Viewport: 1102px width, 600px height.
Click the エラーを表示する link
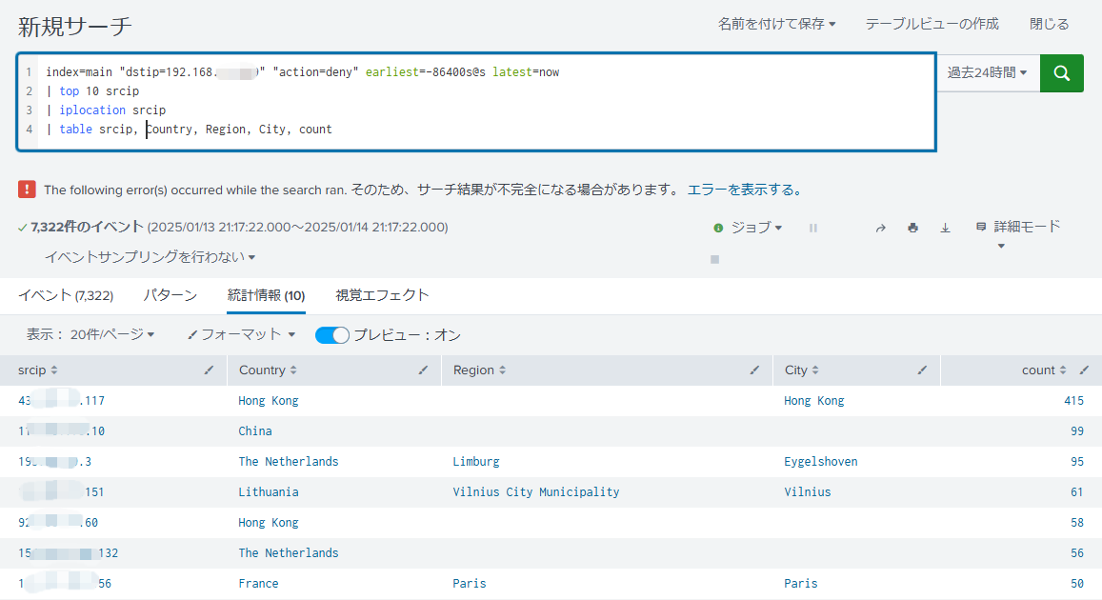[745, 190]
